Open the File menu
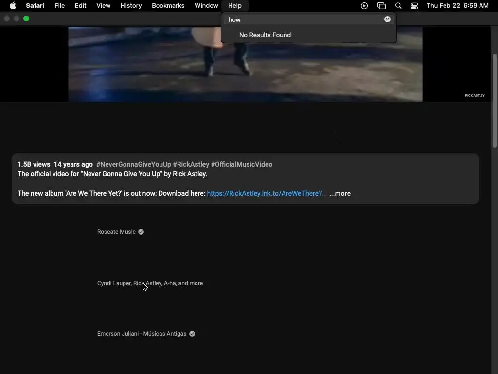Image resolution: width=498 pixels, height=374 pixels. tap(59, 6)
